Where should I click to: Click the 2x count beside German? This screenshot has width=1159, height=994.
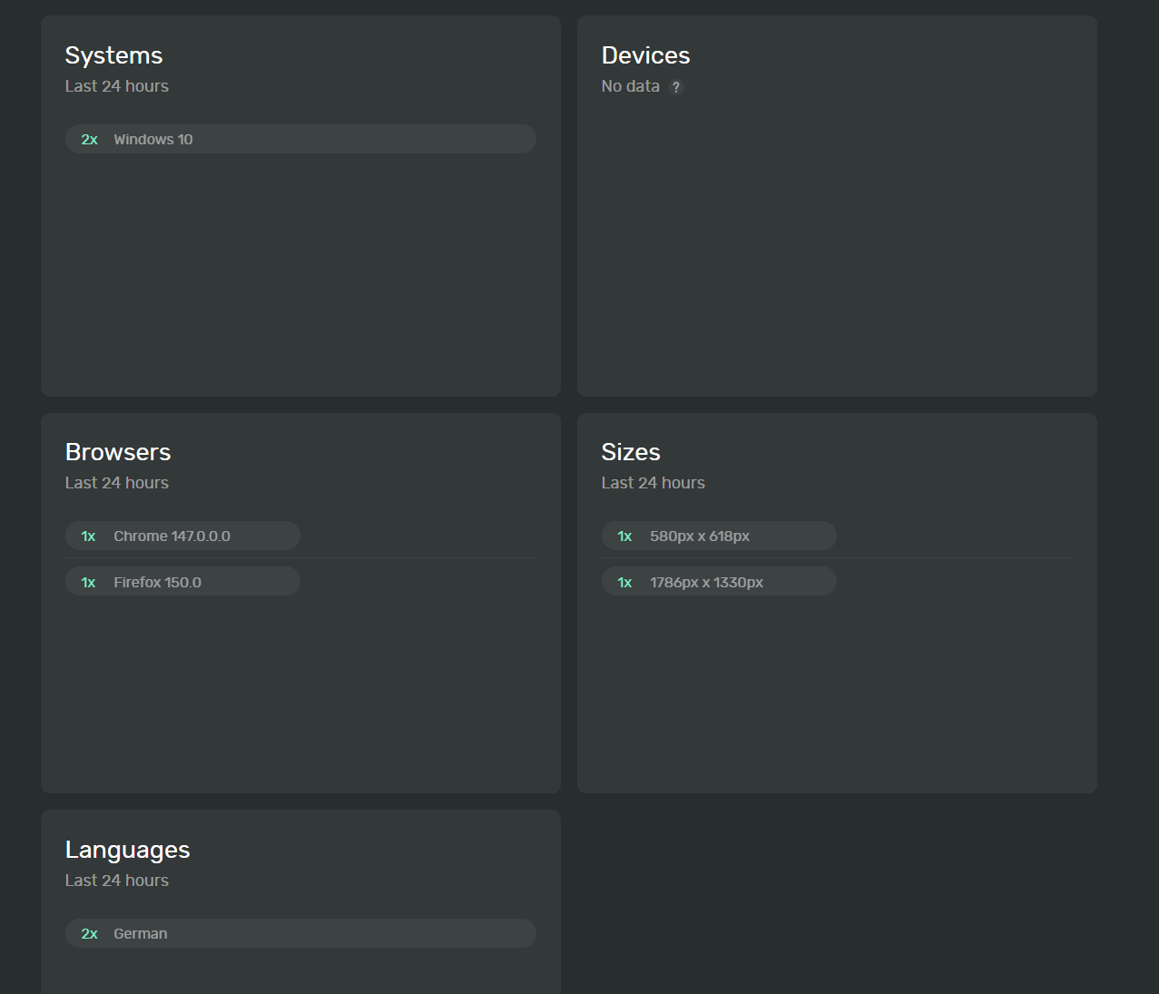tap(89, 934)
